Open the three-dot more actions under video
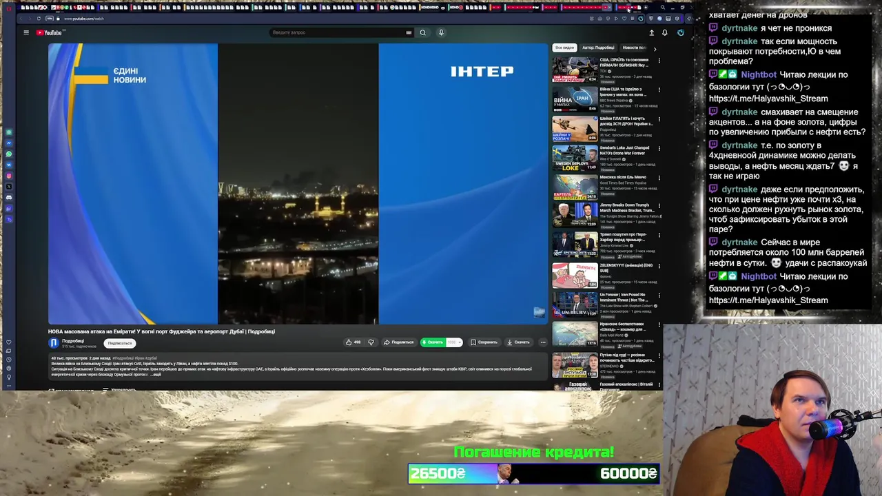The width and height of the screenshot is (882, 496). click(x=543, y=342)
